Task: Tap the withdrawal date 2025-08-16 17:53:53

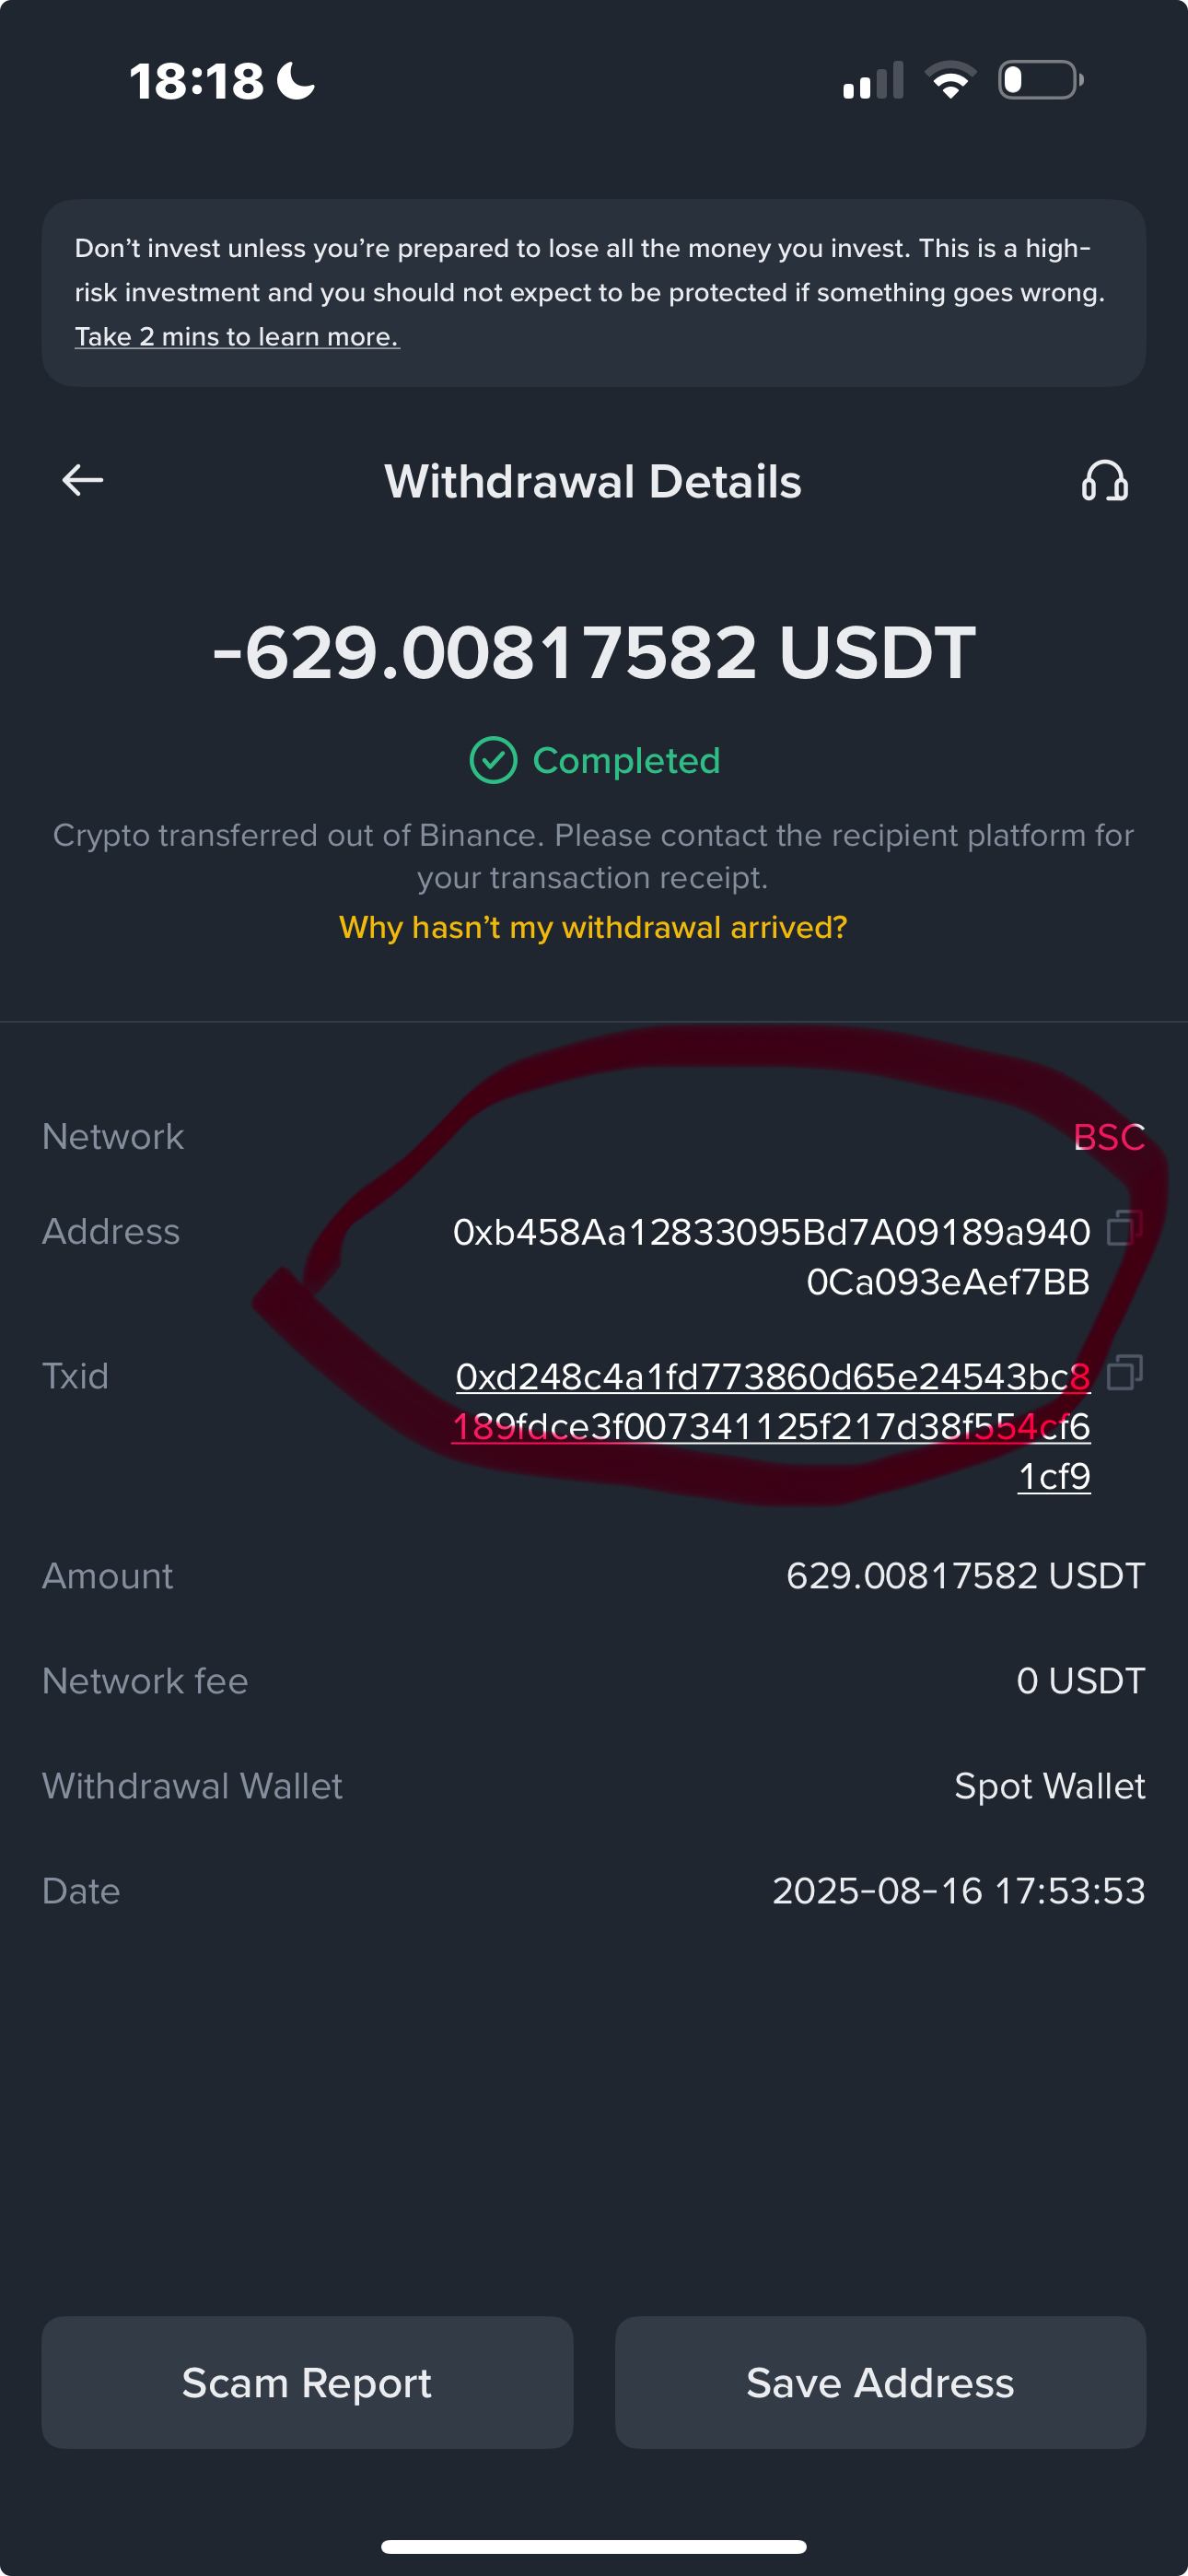Action: [958, 1891]
